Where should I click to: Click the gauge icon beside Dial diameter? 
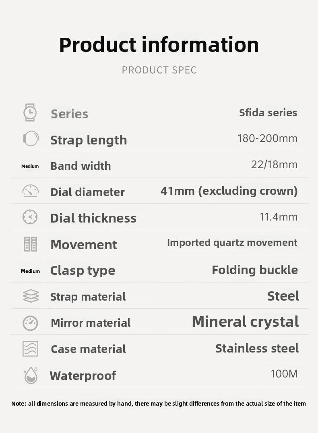pyautogui.click(x=31, y=191)
